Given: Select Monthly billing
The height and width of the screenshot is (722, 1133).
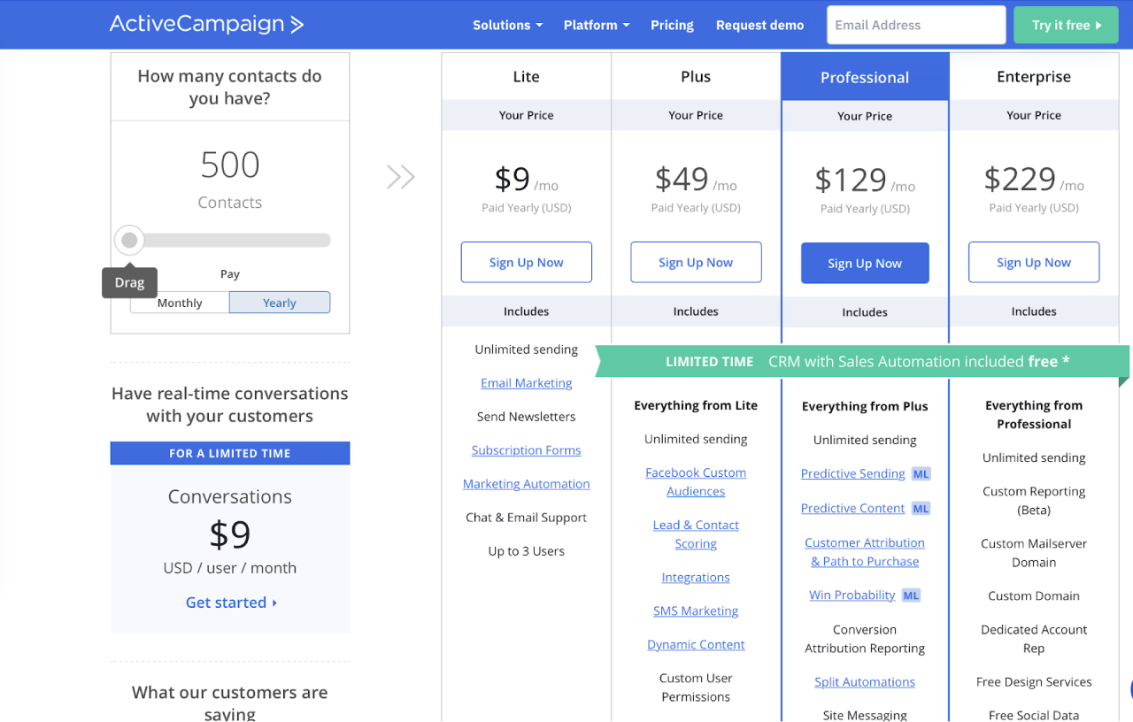Looking at the screenshot, I should click(179, 302).
